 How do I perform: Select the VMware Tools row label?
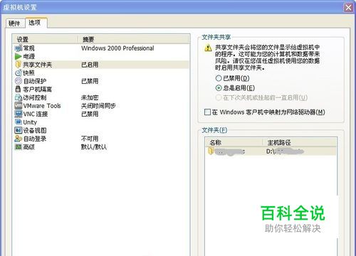[42, 106]
